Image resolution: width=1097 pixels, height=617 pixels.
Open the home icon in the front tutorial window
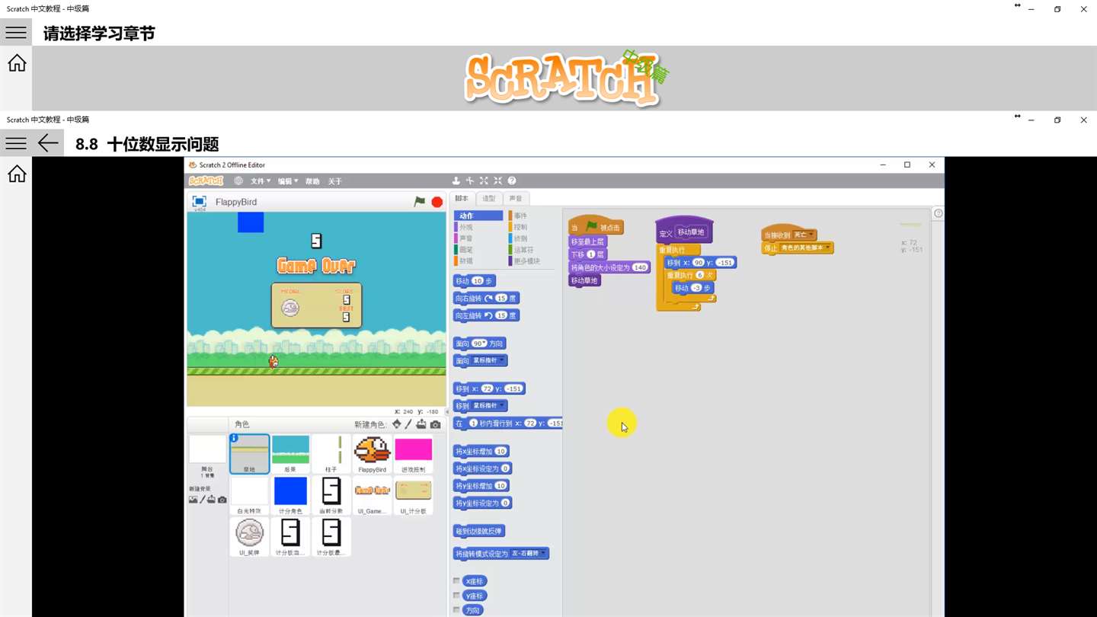(17, 174)
